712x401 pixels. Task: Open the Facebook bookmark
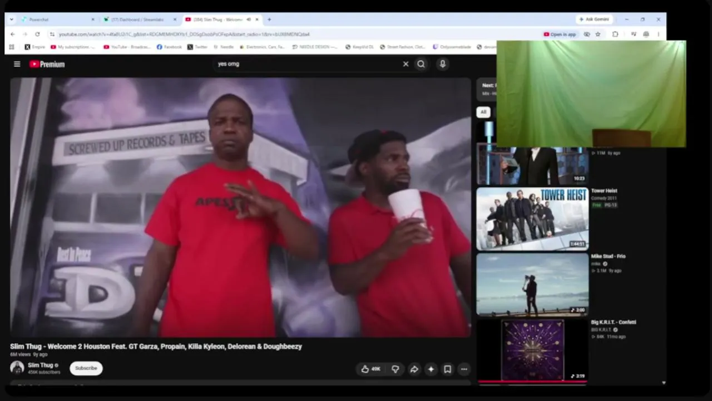tap(169, 47)
